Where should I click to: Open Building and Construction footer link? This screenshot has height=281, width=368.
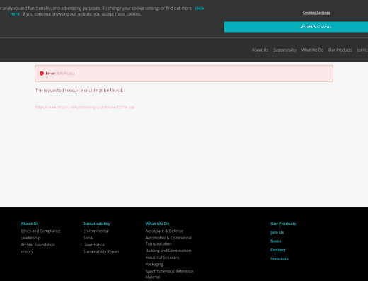click(x=168, y=251)
